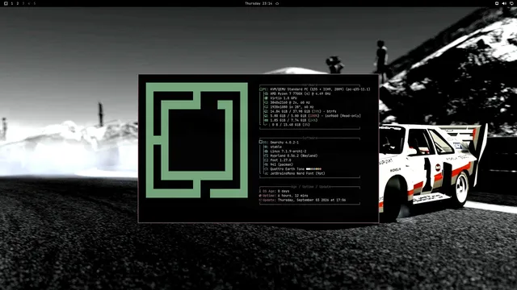Click the 'Age / Uptime / Update' section header

point(310,187)
